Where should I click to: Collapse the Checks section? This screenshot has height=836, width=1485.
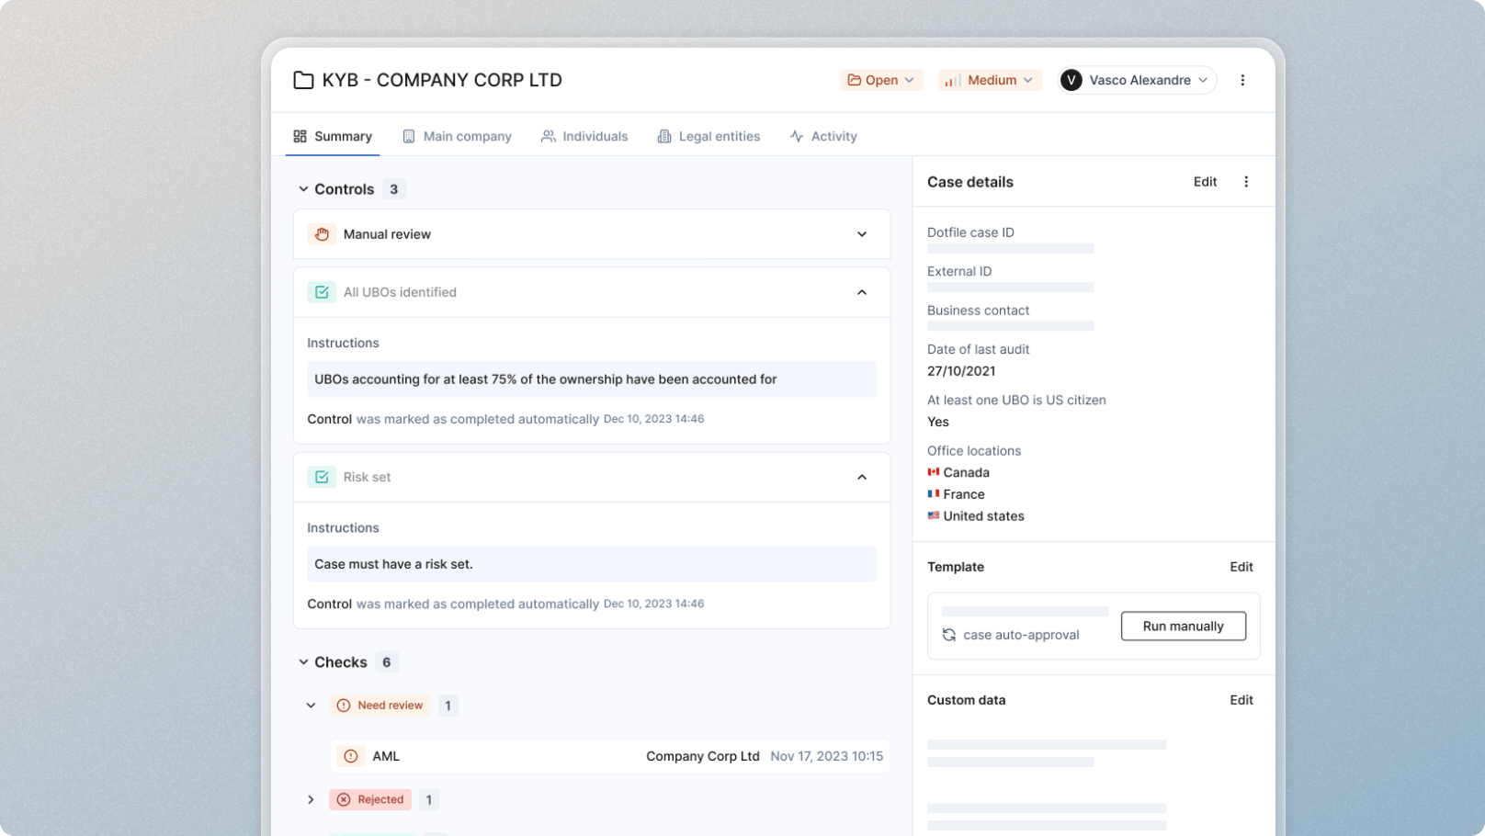[303, 662]
